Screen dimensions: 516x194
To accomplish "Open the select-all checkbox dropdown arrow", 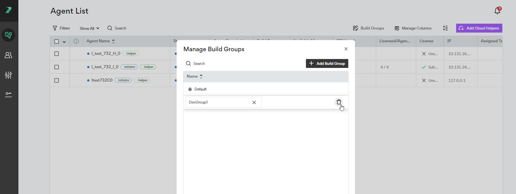I will point(64,42).
